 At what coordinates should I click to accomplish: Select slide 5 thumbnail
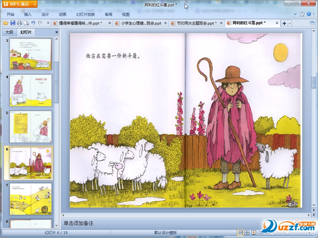click(x=31, y=127)
